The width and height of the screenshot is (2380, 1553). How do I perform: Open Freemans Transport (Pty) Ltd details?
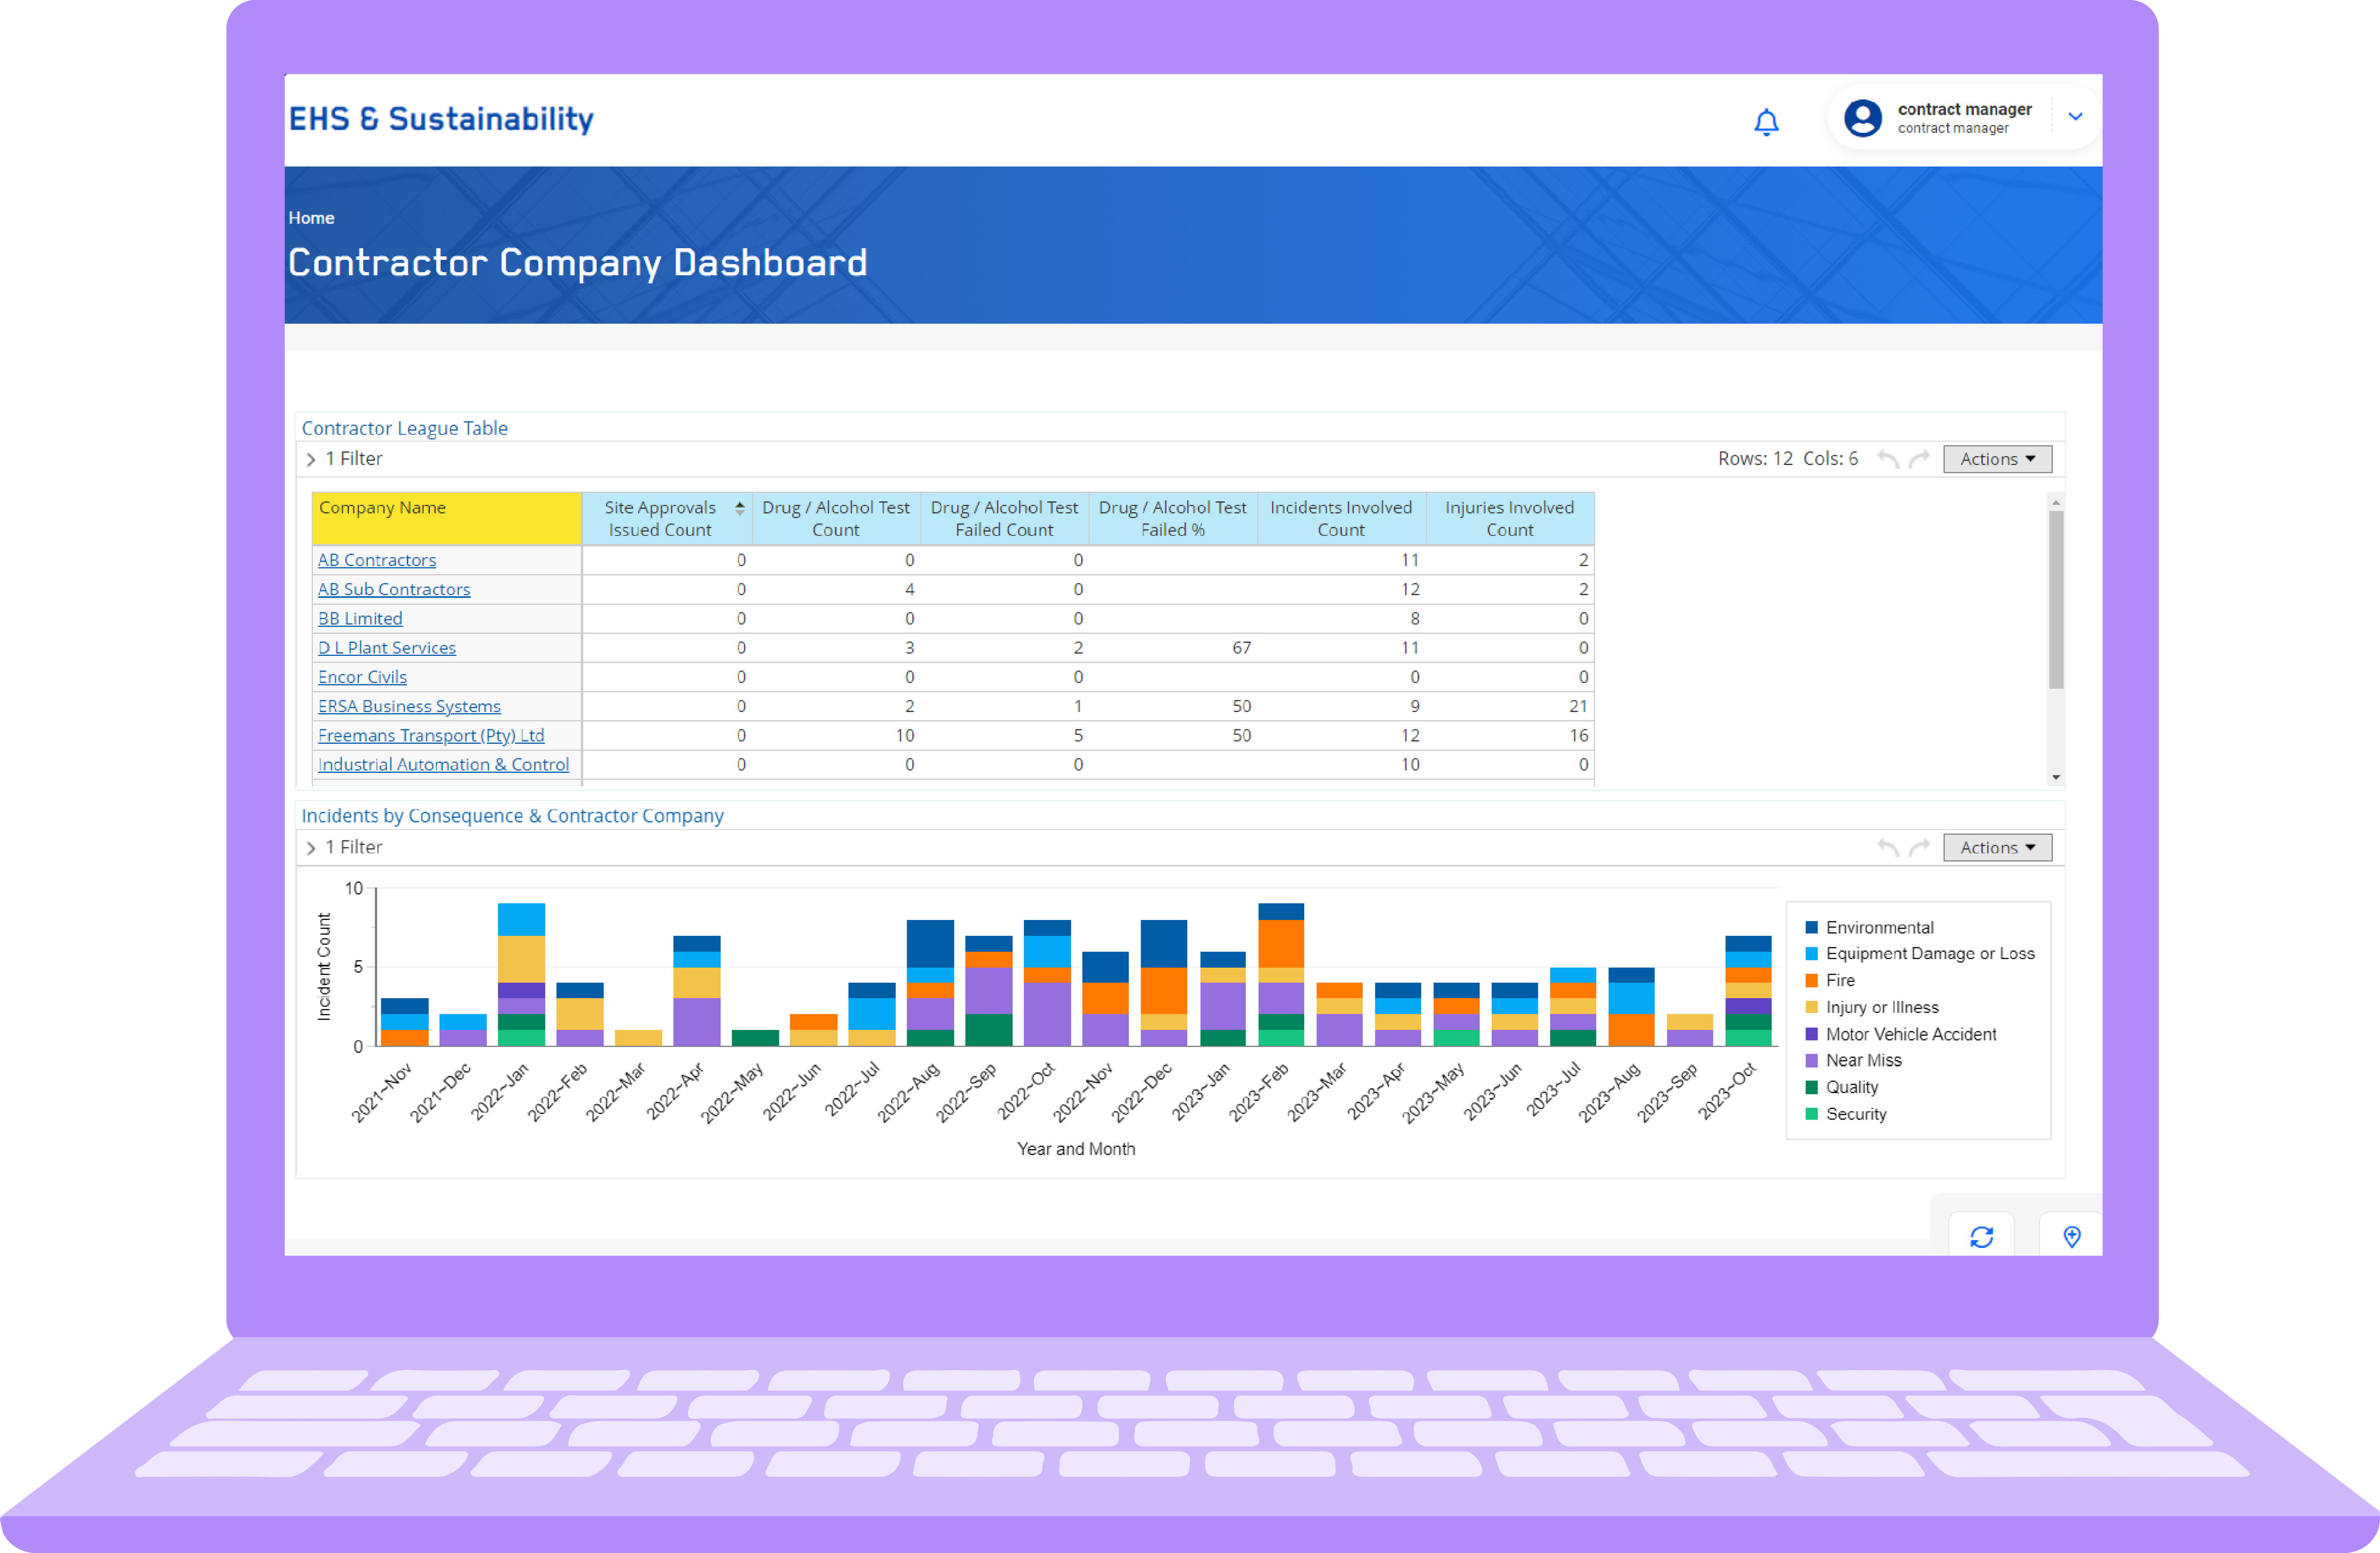click(431, 735)
